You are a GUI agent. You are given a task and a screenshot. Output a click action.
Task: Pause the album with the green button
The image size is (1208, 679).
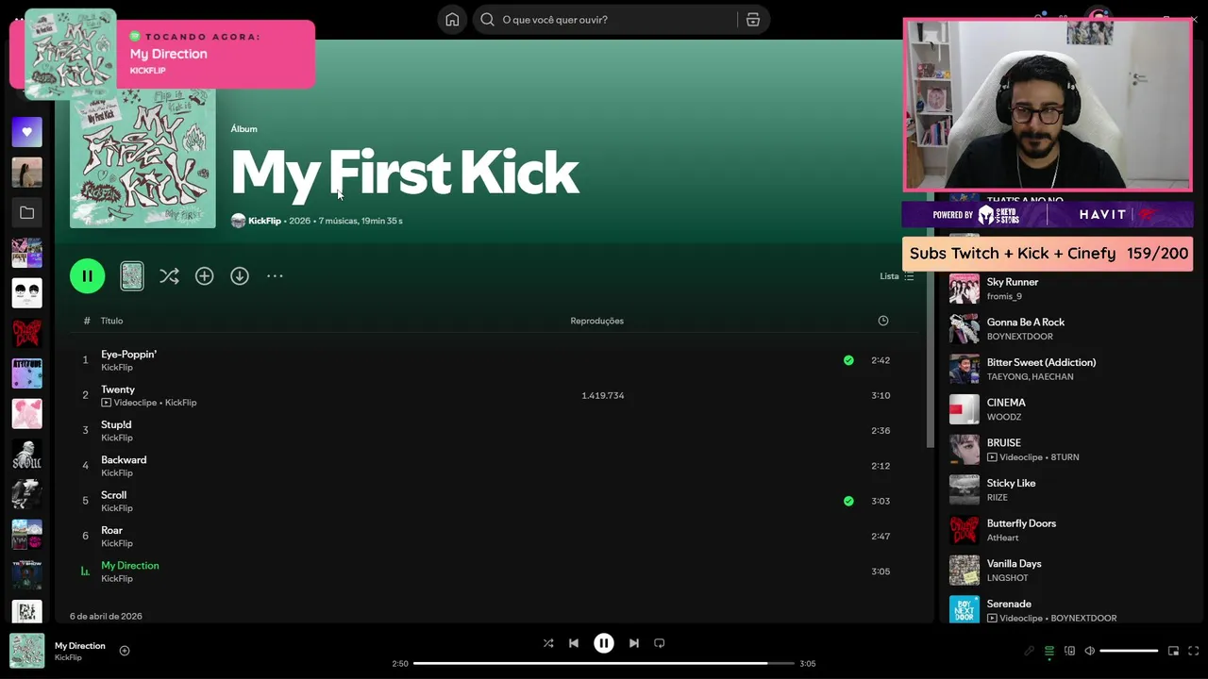pos(88,276)
